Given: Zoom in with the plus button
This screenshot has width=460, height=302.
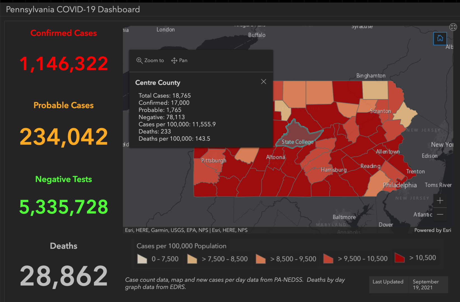Looking at the screenshot, I should click(x=440, y=200).
